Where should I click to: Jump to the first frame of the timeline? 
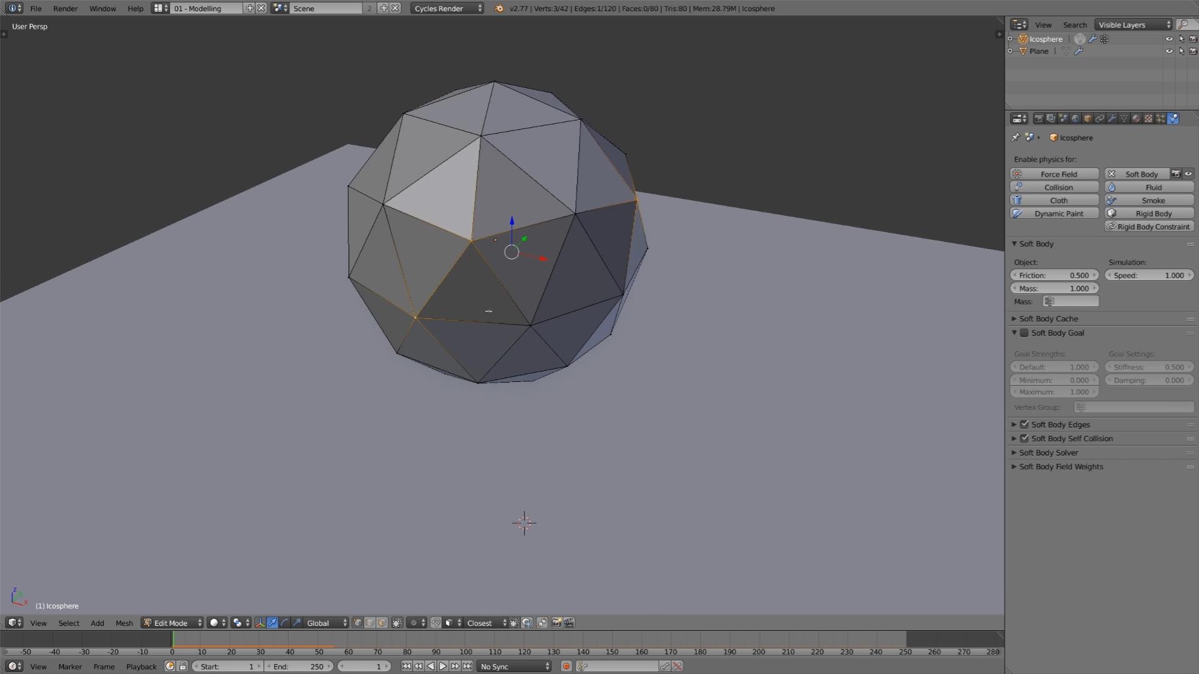pos(406,667)
